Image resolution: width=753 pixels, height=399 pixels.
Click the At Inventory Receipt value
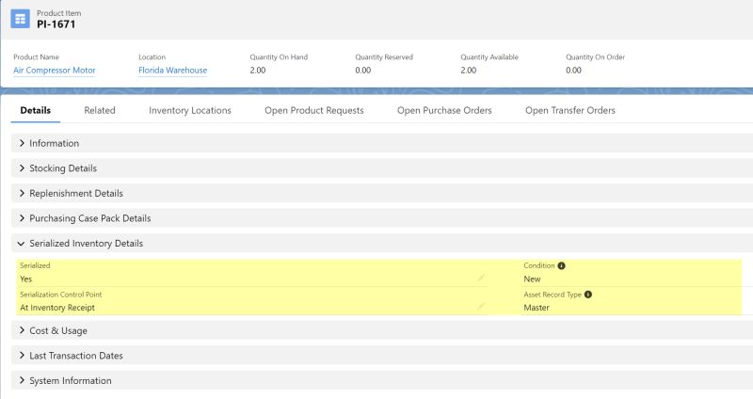[x=57, y=308]
